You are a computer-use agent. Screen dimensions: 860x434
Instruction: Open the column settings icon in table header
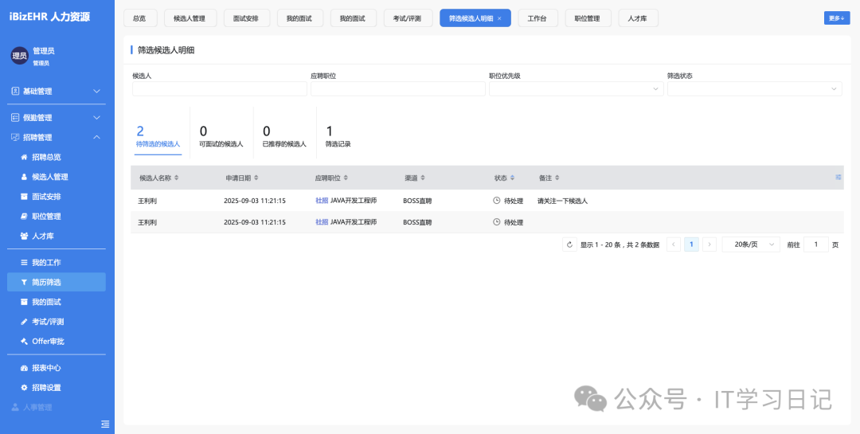click(x=838, y=177)
